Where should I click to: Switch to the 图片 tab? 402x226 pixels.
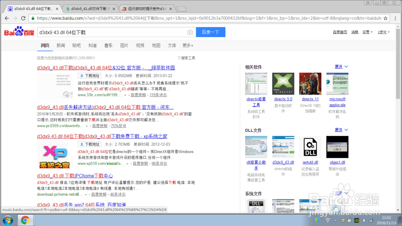(124, 45)
